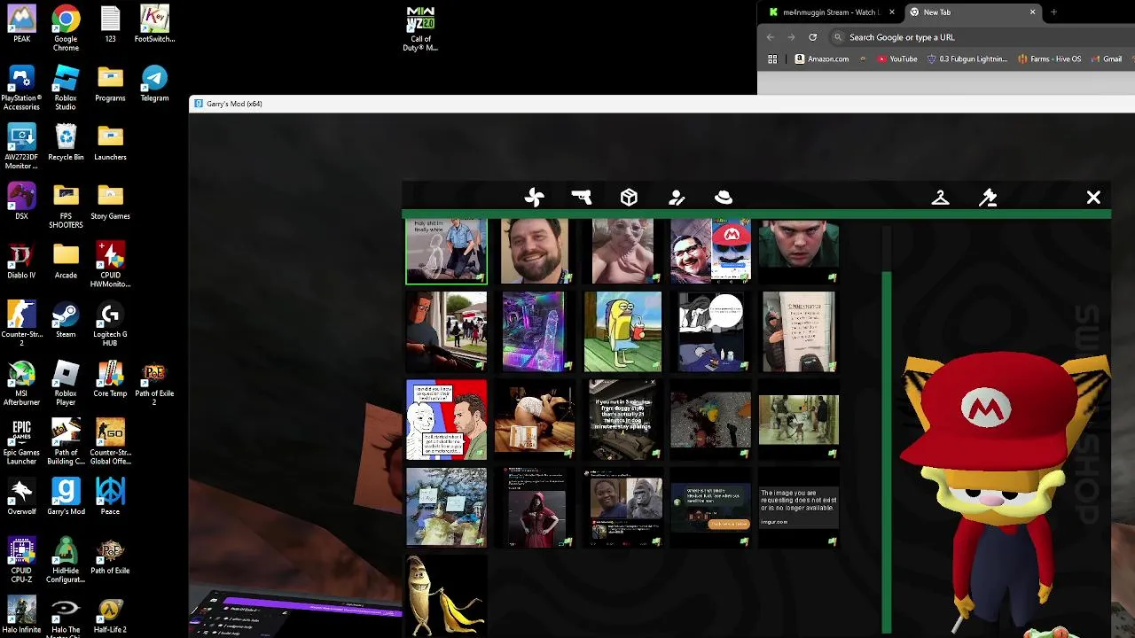Select the Garry's Mod desktop shortcut

click(66, 497)
